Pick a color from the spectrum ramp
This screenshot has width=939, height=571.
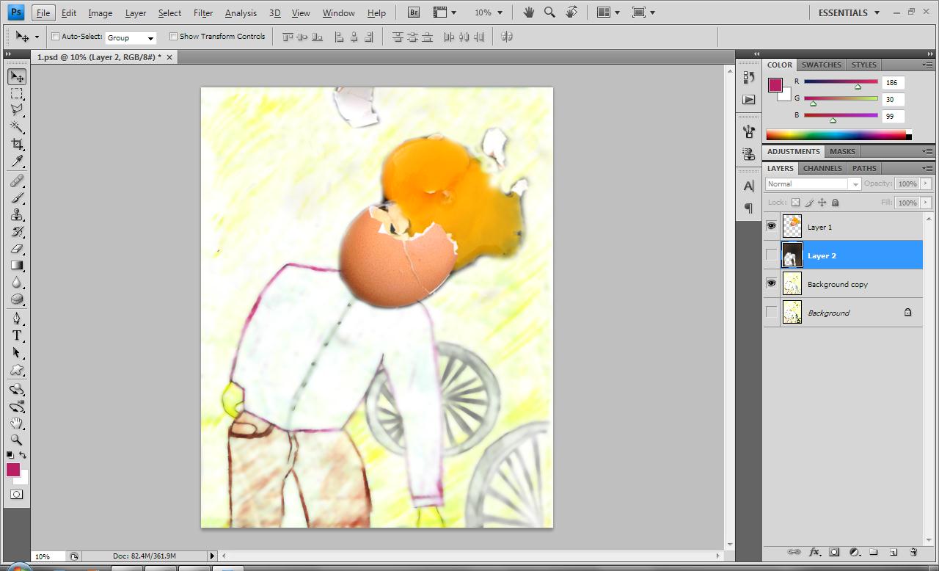[836, 135]
